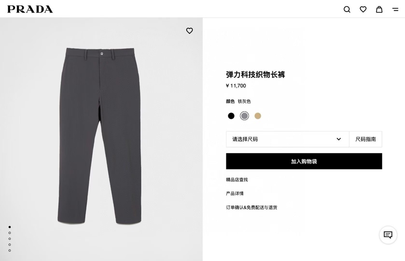The width and height of the screenshot is (405, 261).
Task: Open the hamburger menu icon
Action: pos(395,10)
